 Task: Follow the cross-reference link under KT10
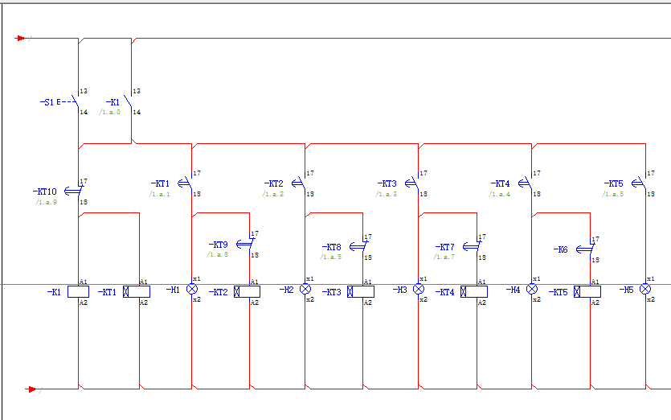[44, 202]
